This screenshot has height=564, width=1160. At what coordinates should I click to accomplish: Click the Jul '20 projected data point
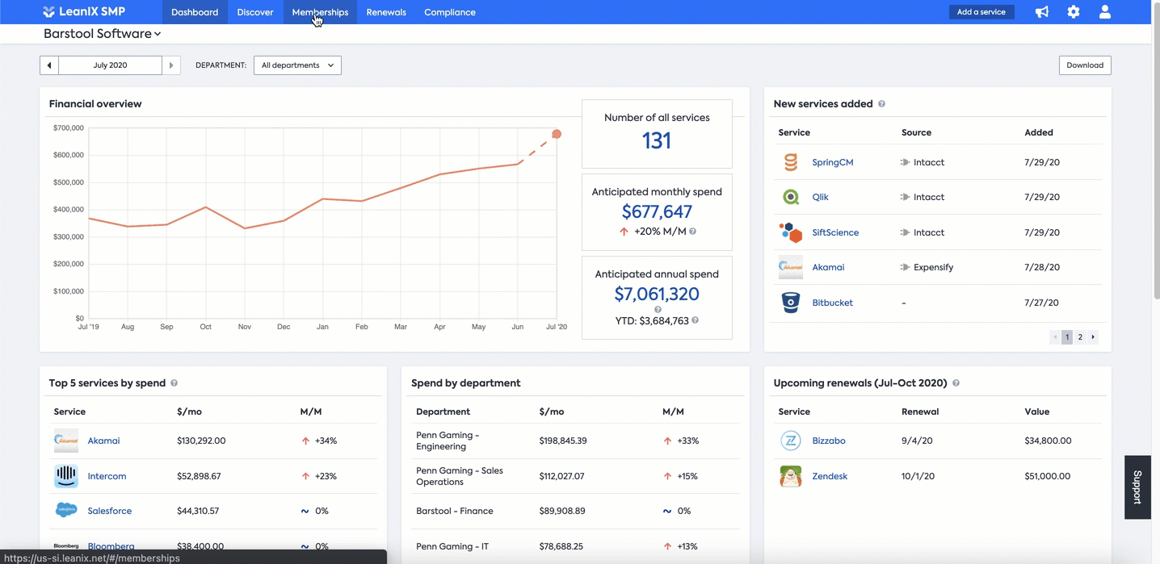(557, 134)
